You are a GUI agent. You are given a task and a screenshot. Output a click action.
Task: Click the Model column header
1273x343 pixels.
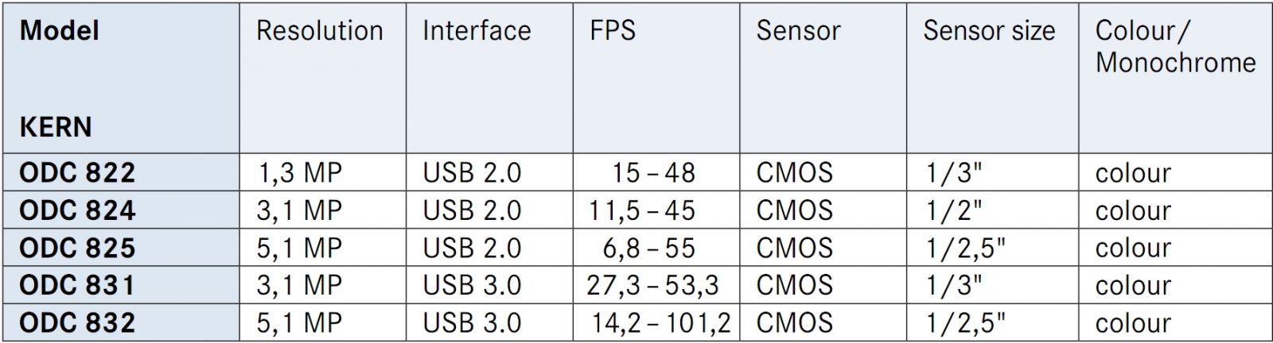(x=60, y=31)
